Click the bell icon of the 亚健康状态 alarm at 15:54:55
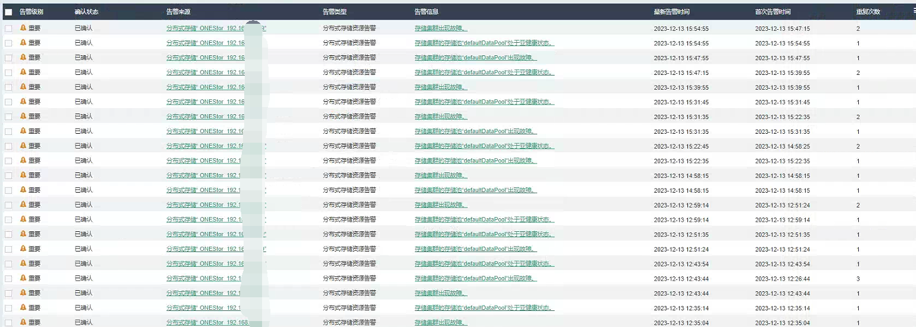 click(x=23, y=43)
